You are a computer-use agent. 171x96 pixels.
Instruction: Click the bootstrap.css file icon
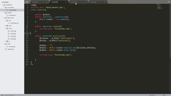(9, 23)
